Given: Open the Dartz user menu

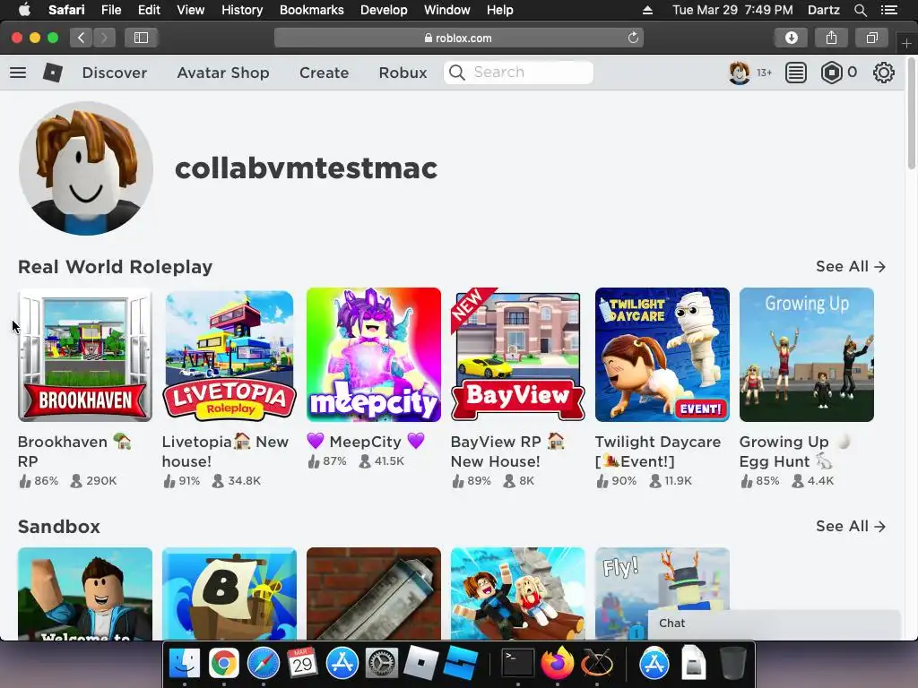Looking at the screenshot, I should tap(823, 10).
